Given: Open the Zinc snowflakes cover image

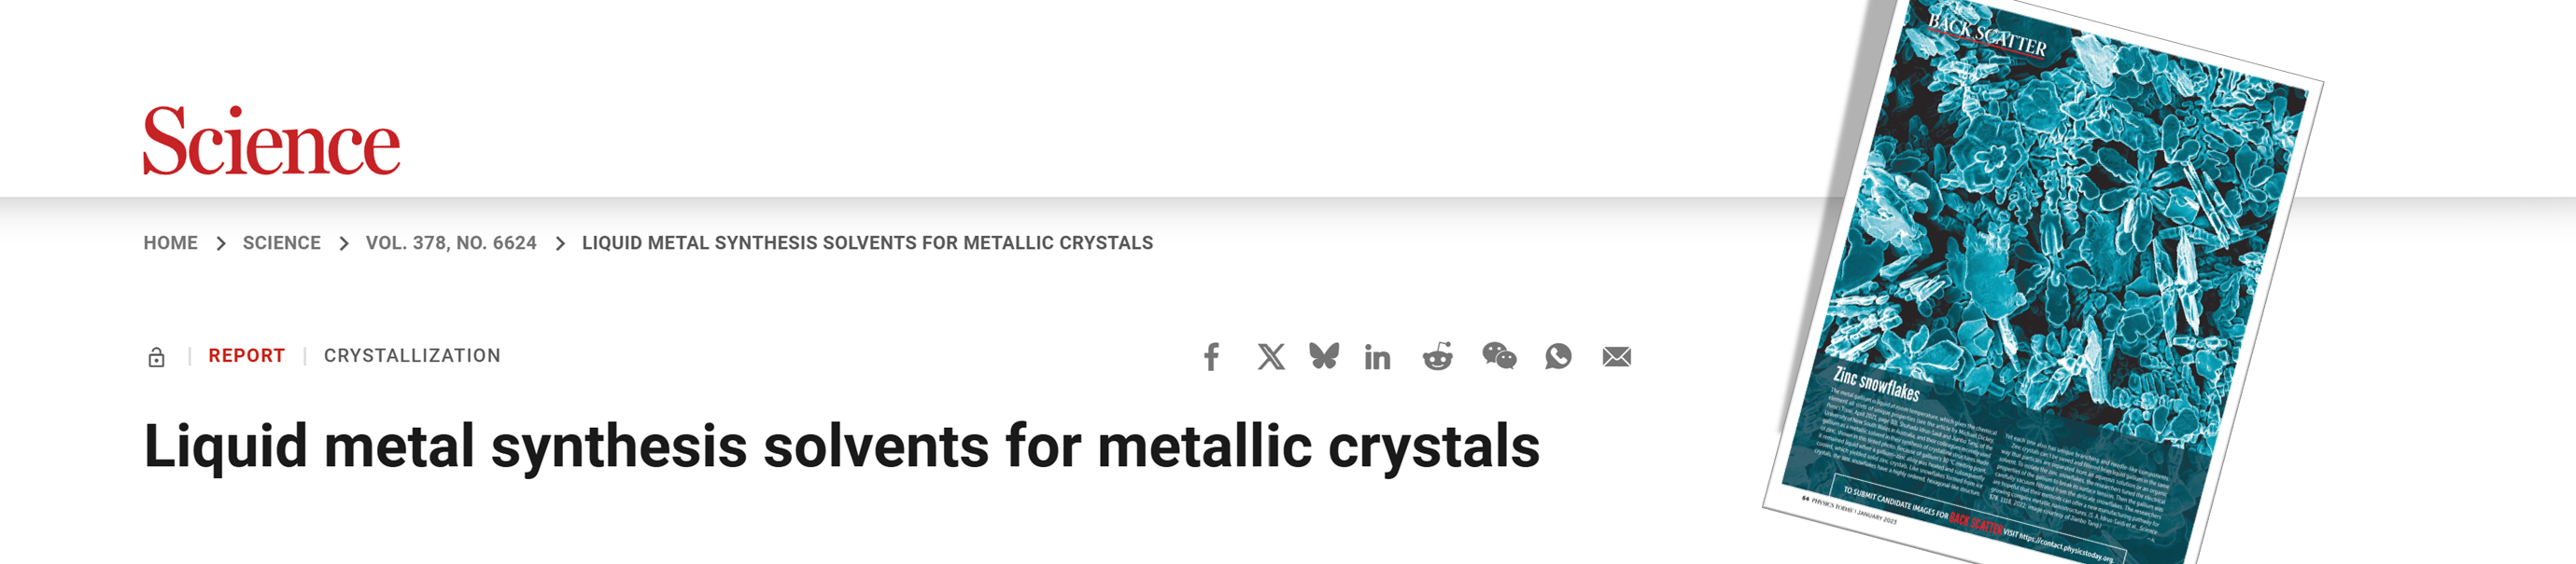Looking at the screenshot, I should click(x=2043, y=282).
